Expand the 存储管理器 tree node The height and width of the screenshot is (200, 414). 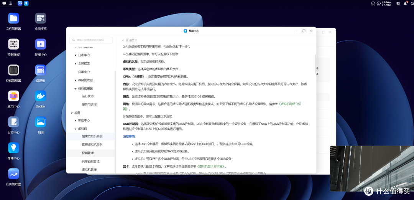[76, 80]
